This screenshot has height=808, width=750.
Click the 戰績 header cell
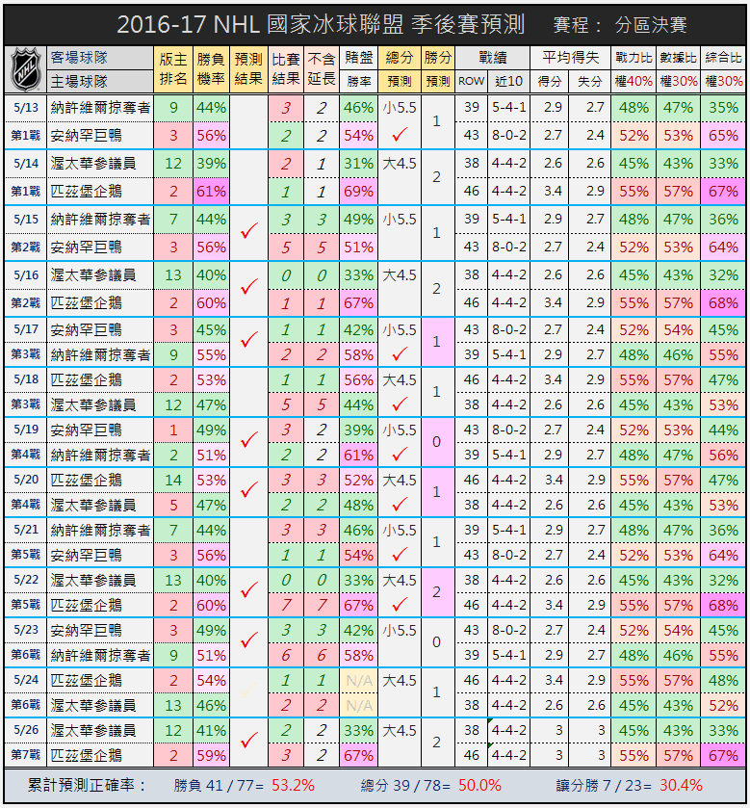pyautogui.click(x=492, y=57)
